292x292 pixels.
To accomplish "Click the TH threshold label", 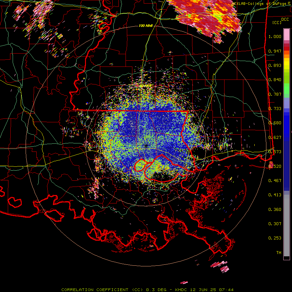I will tap(279, 253).
